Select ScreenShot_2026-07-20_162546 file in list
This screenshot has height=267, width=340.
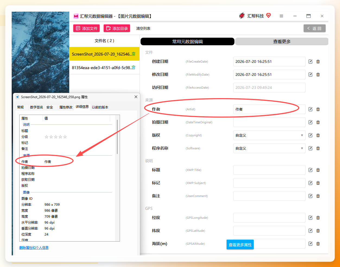click(x=104, y=54)
